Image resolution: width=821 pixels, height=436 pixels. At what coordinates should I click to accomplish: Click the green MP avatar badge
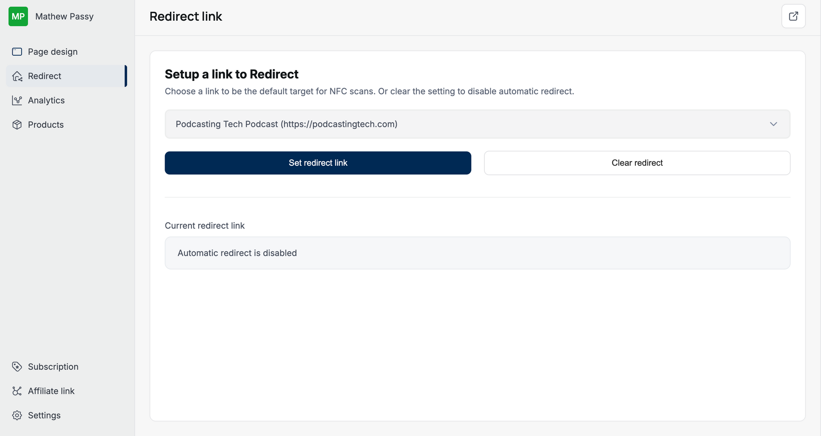pos(18,16)
